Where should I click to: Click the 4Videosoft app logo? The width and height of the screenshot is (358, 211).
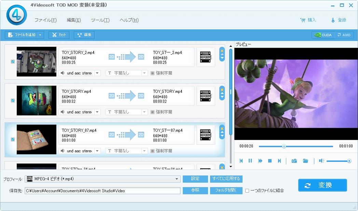pos(16,15)
